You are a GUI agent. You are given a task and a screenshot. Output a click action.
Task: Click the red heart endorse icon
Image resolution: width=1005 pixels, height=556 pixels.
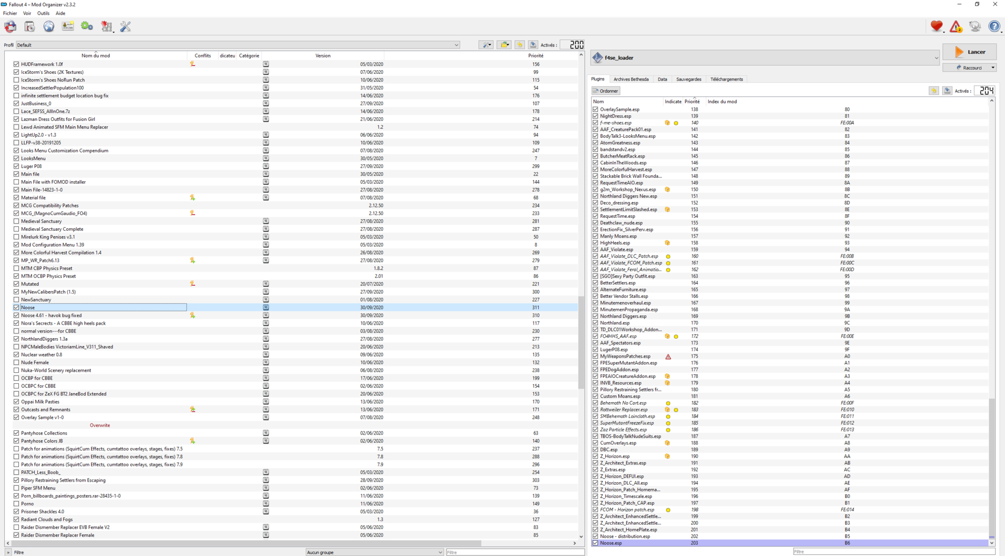[x=936, y=27]
